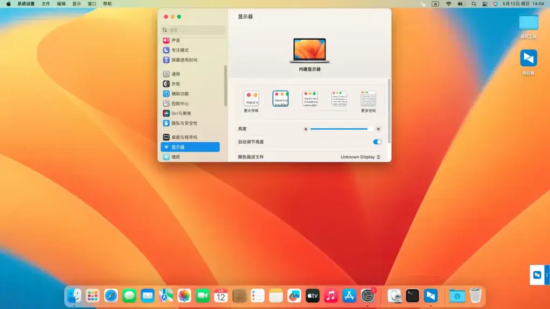Open Calendar from the Dock
The width and height of the screenshot is (550, 309).
221,296
